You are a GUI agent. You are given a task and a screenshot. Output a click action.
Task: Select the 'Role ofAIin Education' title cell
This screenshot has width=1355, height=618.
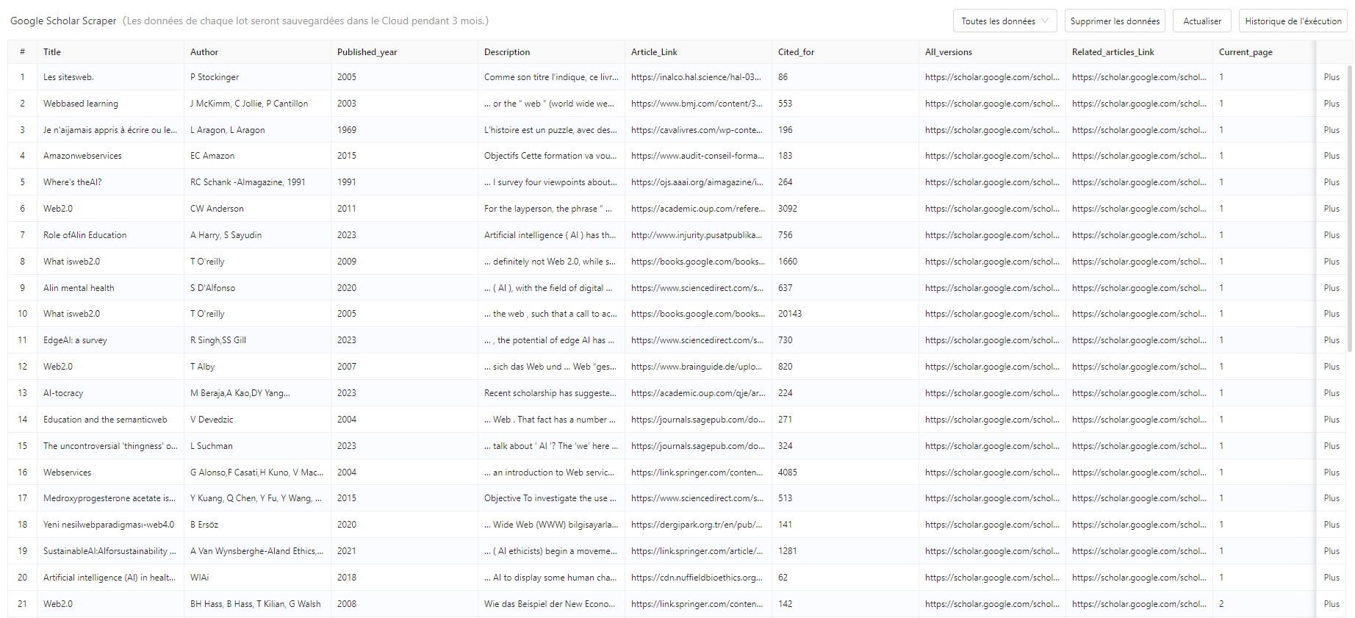click(110, 235)
